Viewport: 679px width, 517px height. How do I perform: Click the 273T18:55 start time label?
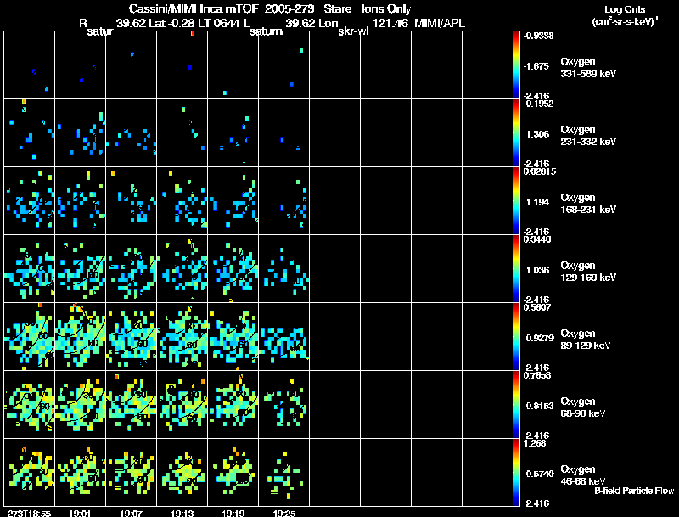pyautogui.click(x=28, y=512)
